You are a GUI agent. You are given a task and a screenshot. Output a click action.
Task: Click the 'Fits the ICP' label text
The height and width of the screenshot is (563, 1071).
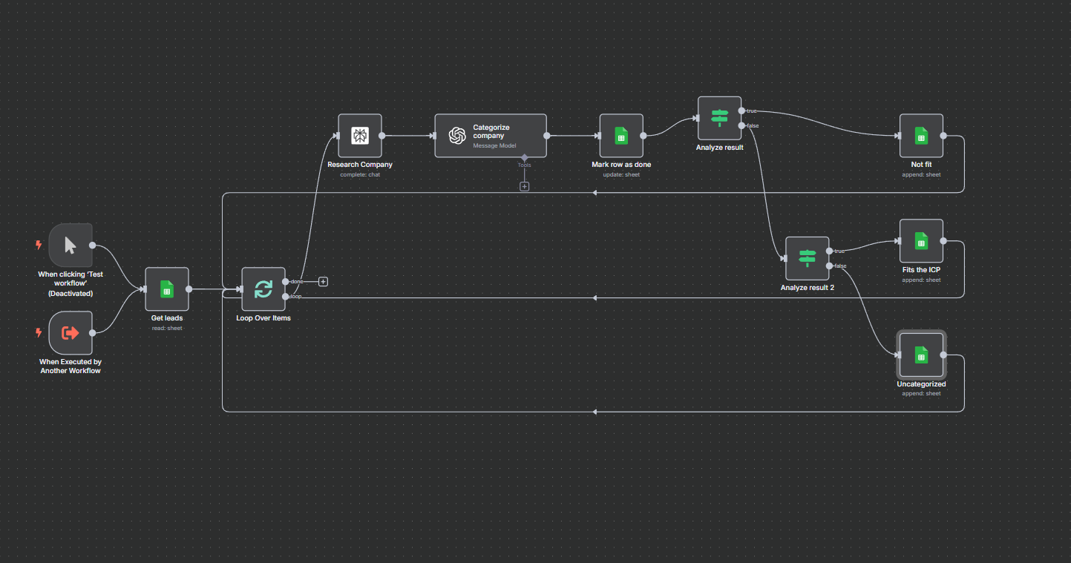click(x=921, y=270)
